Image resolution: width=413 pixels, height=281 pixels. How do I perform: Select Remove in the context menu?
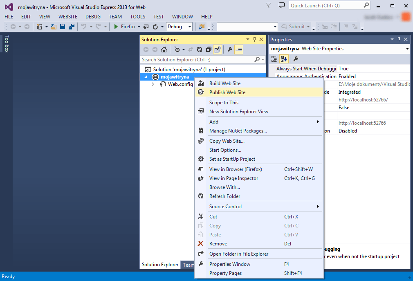coord(259,244)
